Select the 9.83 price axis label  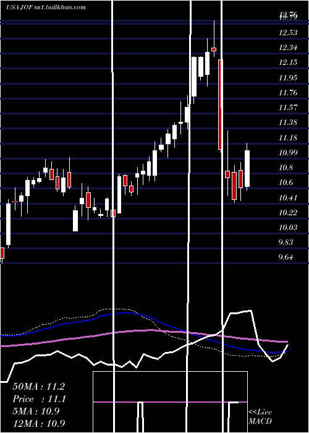coord(286,242)
